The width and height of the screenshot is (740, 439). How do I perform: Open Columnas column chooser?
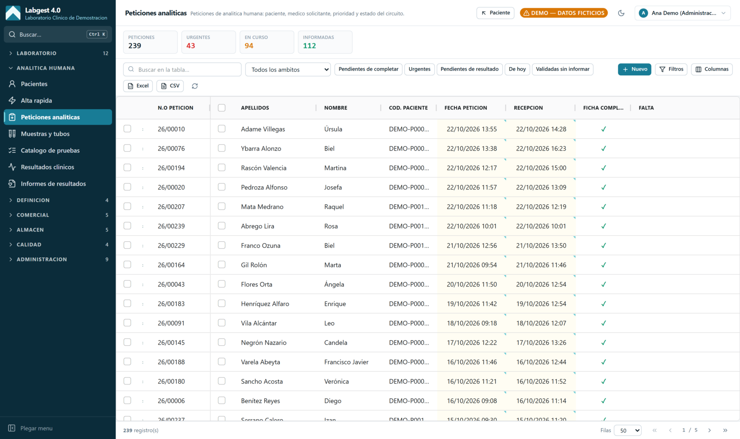coord(712,69)
